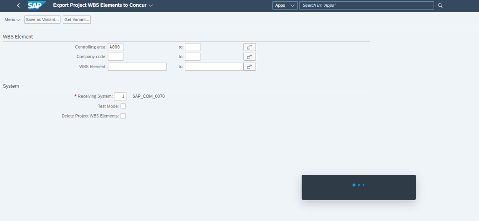Click the System section heading

(x=11, y=86)
